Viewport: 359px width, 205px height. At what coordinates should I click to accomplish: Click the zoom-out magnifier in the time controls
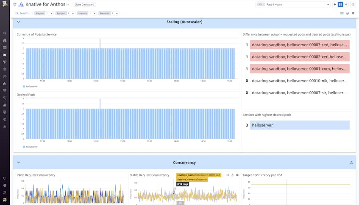(x=353, y=4)
